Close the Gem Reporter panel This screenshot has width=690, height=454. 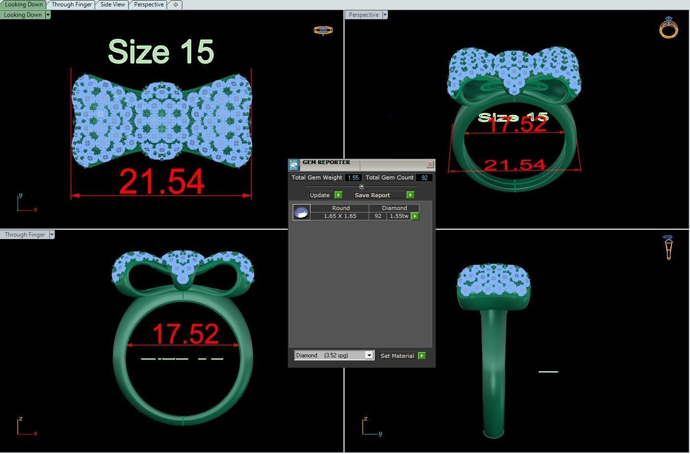pyautogui.click(x=430, y=165)
